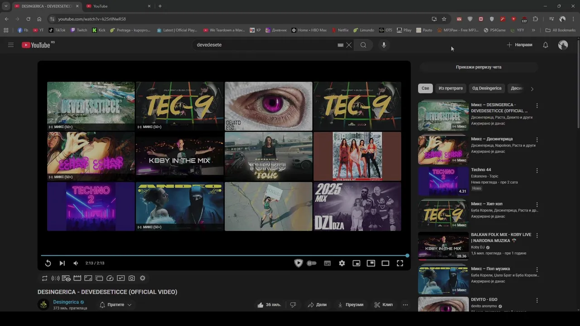Click the clapperboard icon below player
This screenshot has width=580, height=326.
77,278
